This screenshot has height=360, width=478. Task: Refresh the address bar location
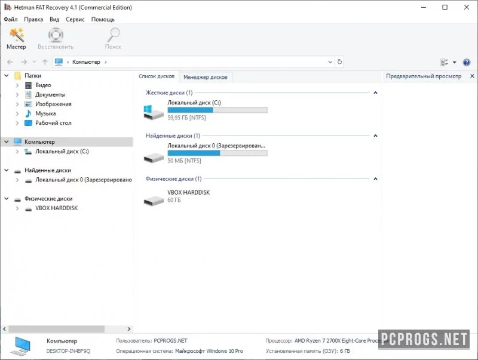coord(339,62)
